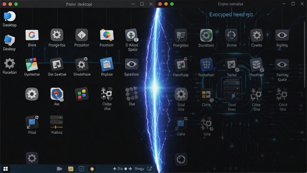307x173 pixels.
Task: Open the Stad Gba gear icon
Action: click(181, 94)
